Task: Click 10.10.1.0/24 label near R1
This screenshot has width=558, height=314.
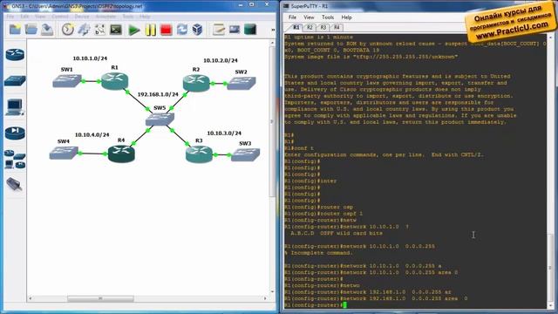Action: click(x=90, y=58)
